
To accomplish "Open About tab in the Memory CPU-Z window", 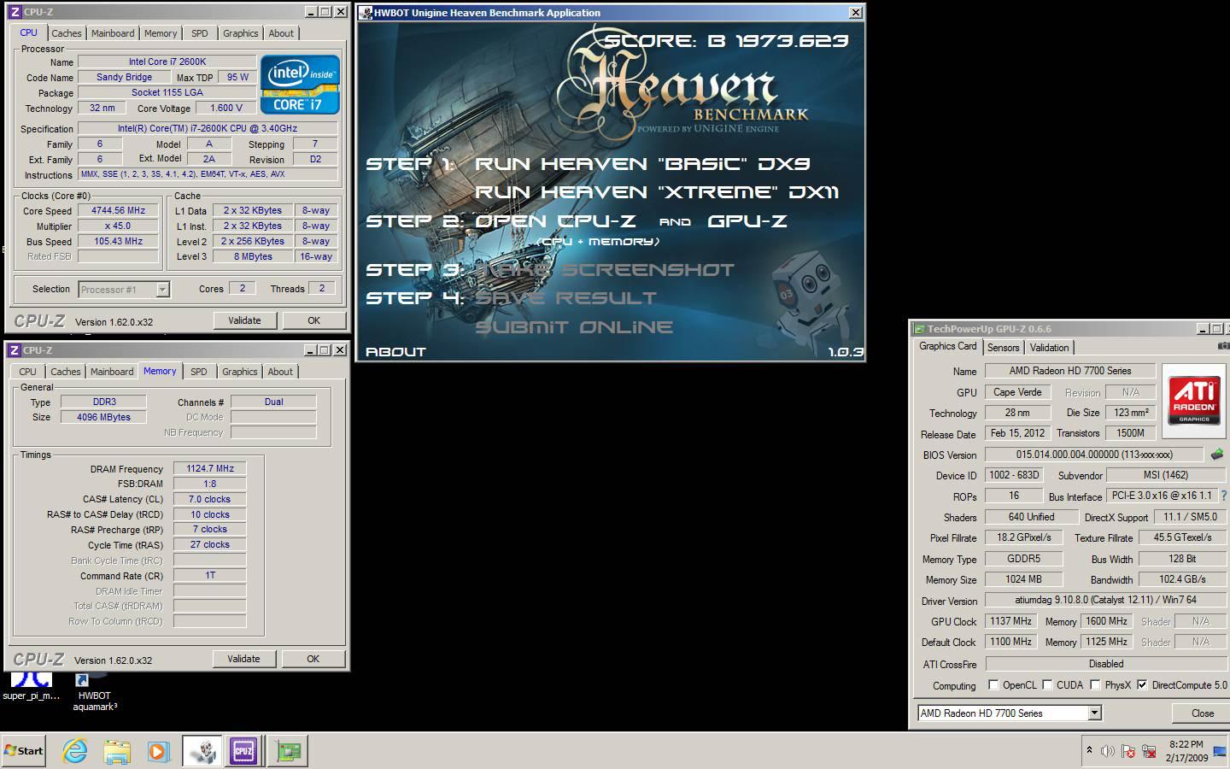I will [x=280, y=372].
